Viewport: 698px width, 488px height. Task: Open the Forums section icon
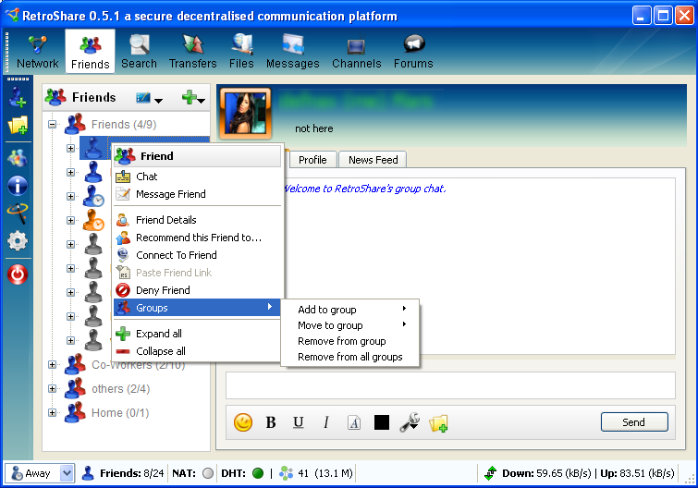point(413,52)
